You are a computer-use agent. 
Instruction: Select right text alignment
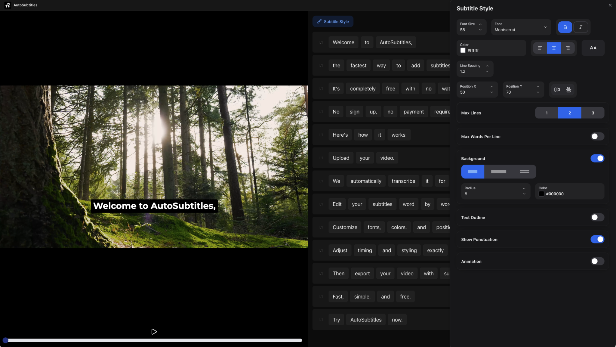click(568, 48)
